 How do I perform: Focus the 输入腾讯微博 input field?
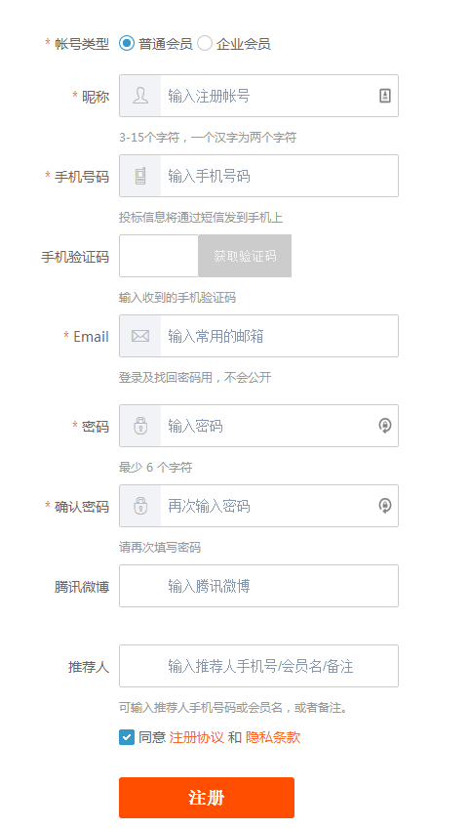(x=258, y=586)
